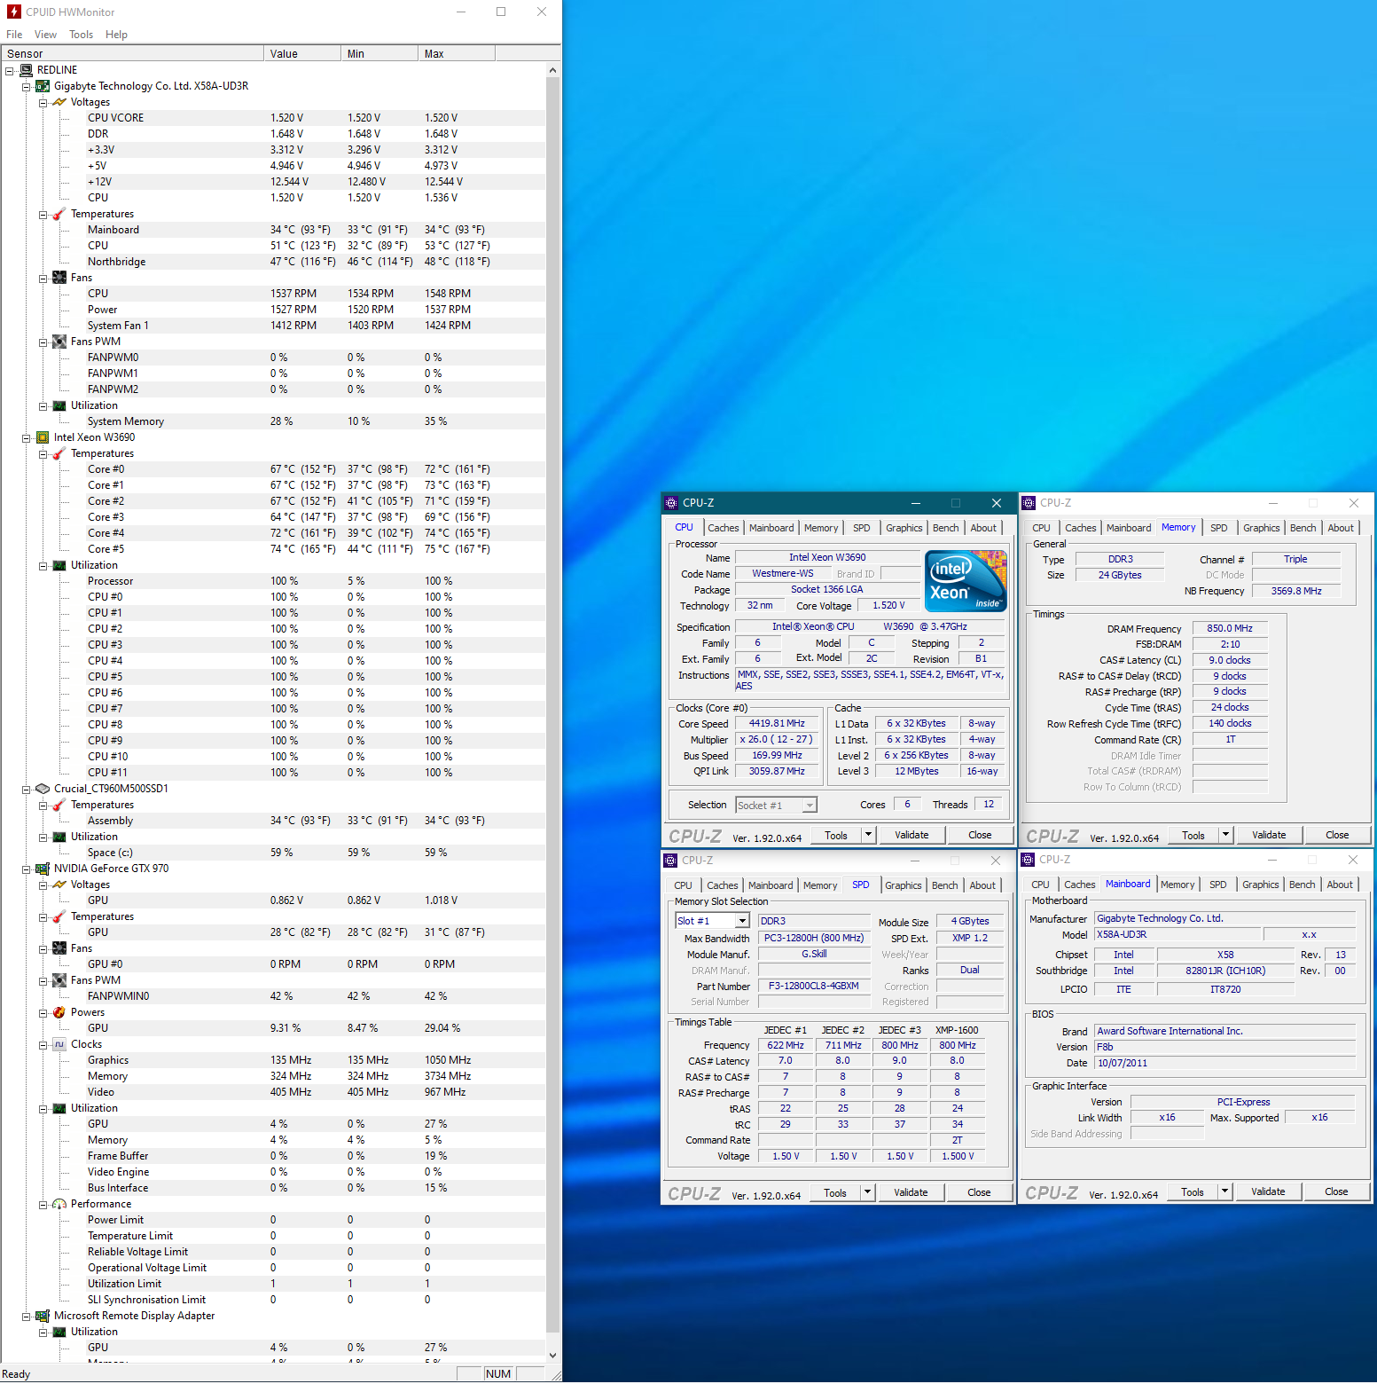This screenshot has width=1377, height=1384.
Task: Open the Help menu in HWMonitor
Action: [x=116, y=35]
